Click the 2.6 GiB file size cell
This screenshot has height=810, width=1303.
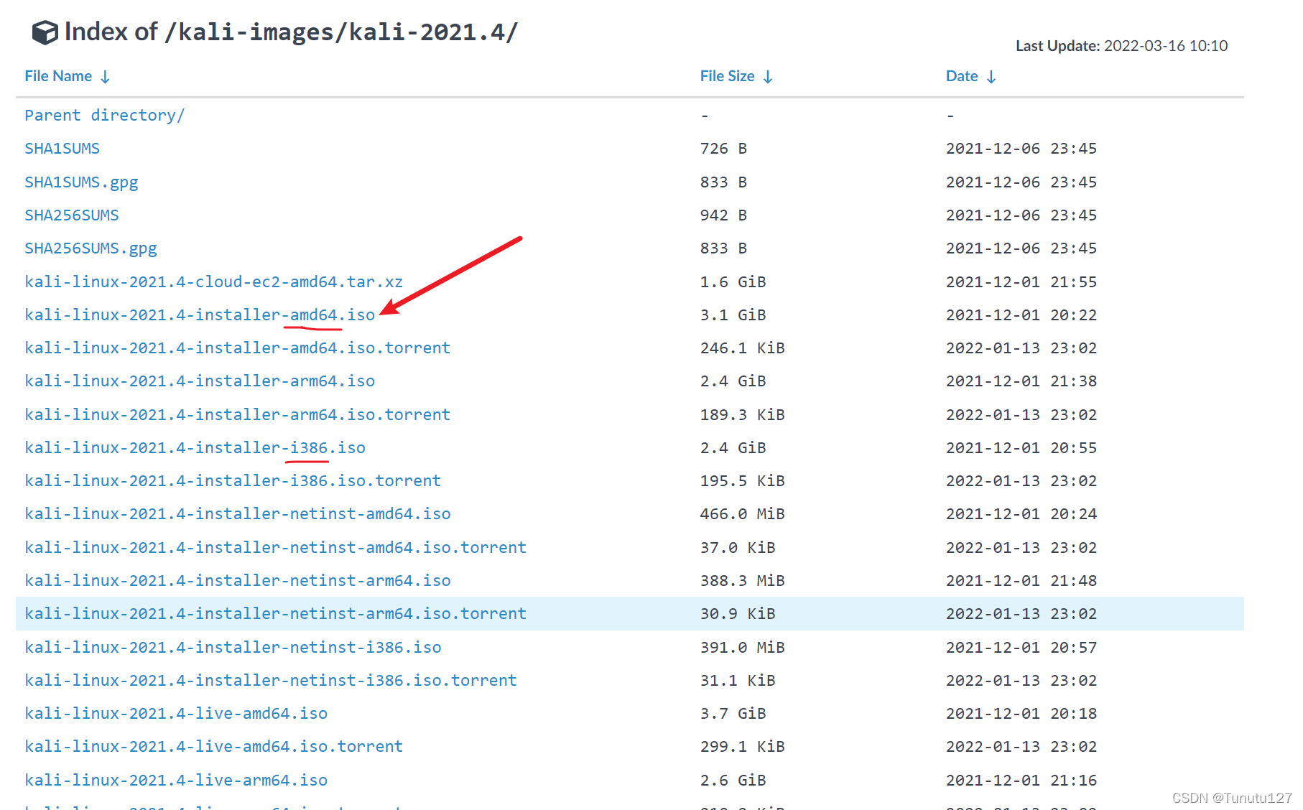click(733, 781)
